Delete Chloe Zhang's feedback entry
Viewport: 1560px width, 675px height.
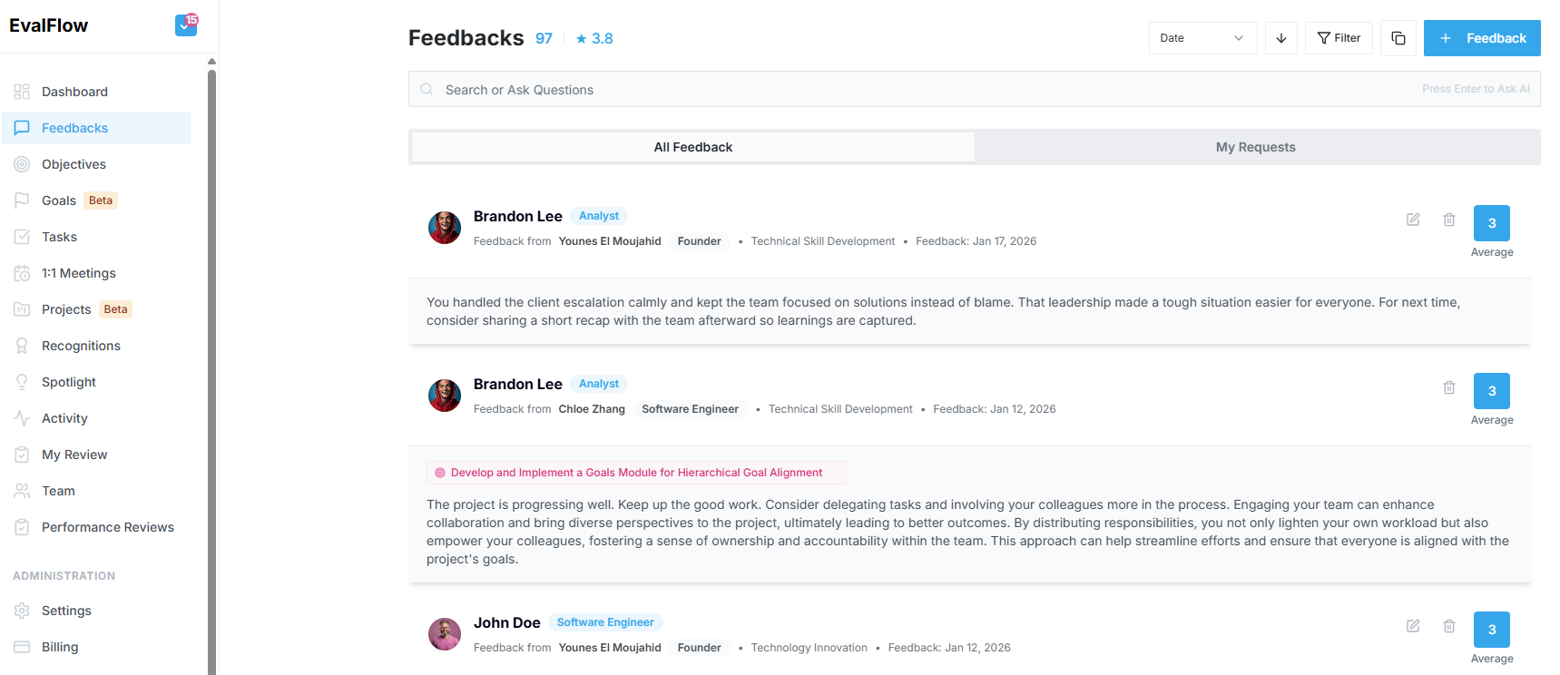1449,387
